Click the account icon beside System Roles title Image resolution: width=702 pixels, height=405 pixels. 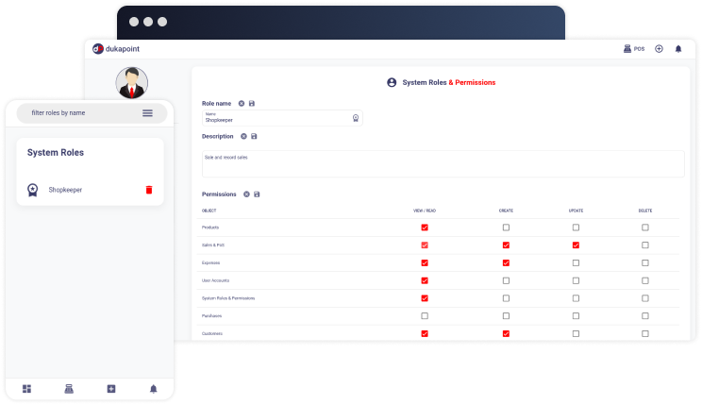point(392,82)
